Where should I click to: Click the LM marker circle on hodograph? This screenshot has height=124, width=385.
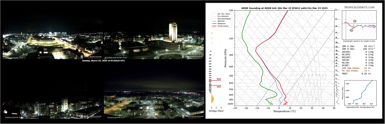(x=355, y=21)
